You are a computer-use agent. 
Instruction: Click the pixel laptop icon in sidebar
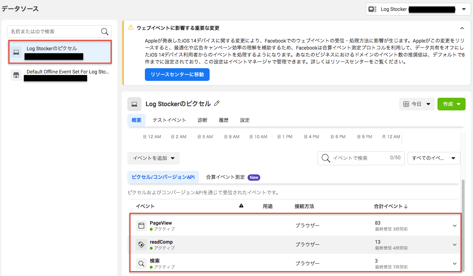[x=16, y=52]
